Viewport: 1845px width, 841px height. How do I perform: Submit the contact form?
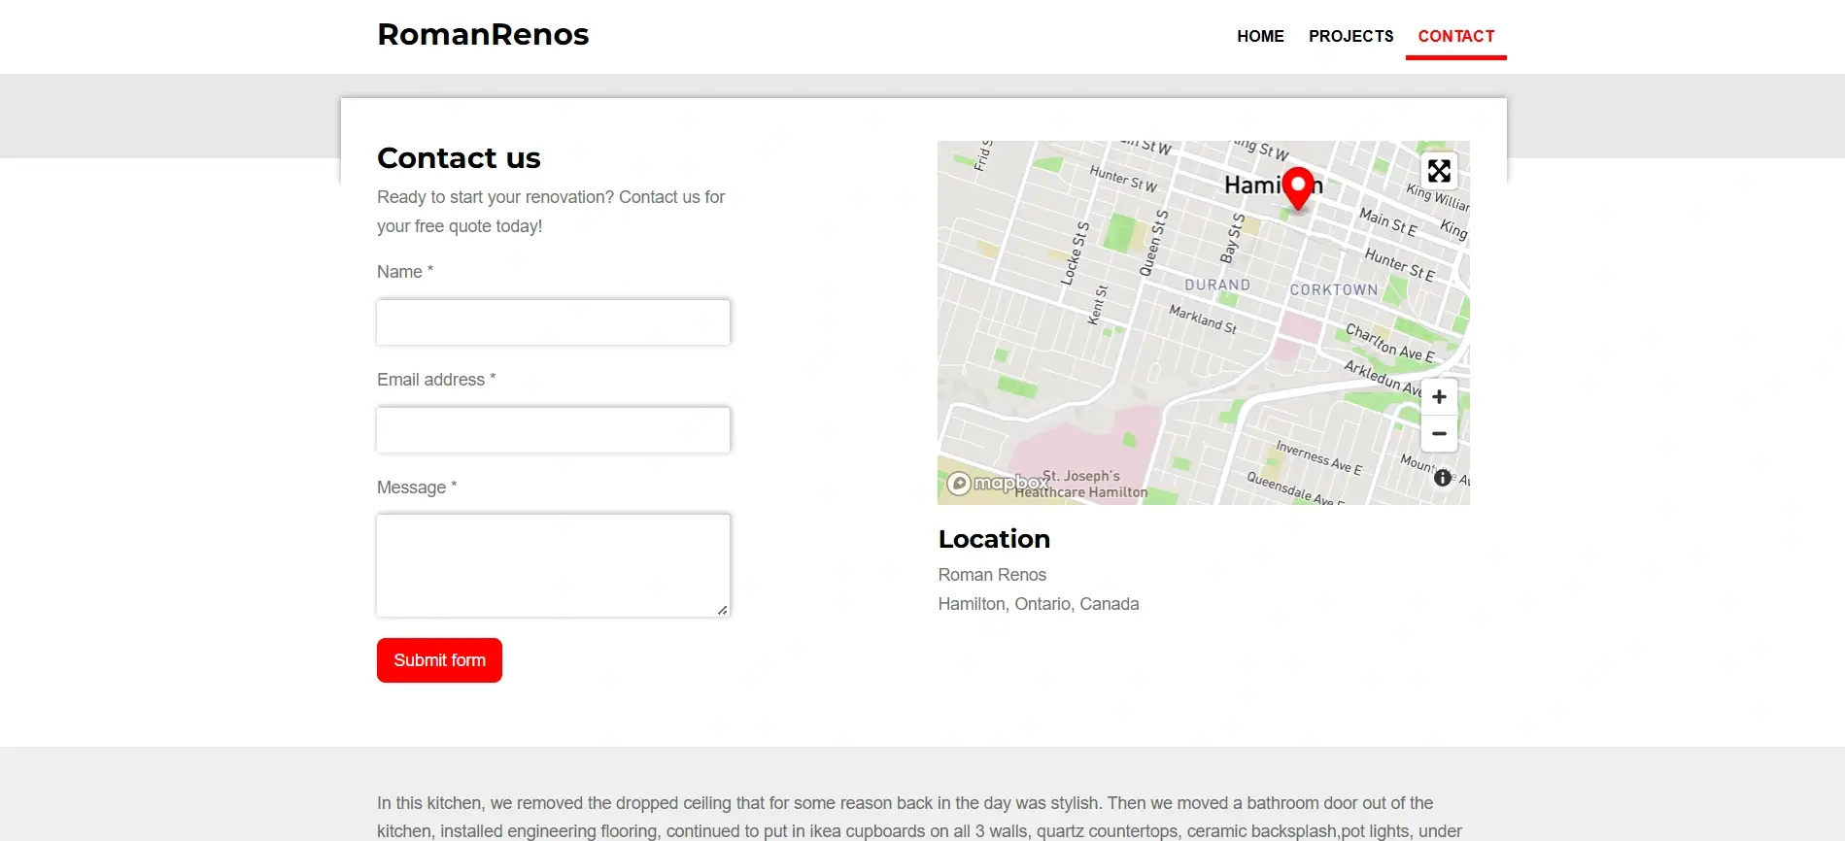pyautogui.click(x=439, y=660)
